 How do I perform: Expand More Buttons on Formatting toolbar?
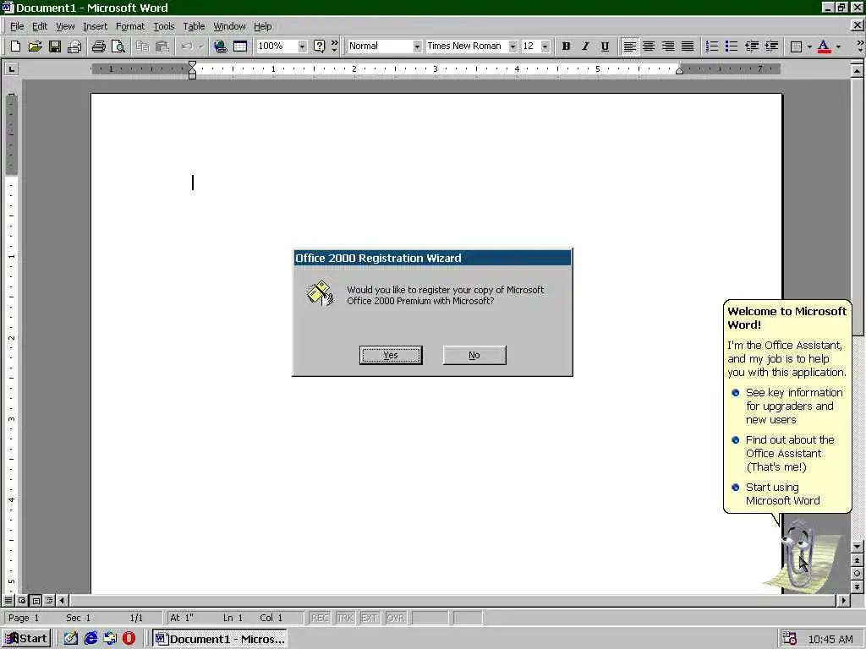pyautogui.click(x=860, y=46)
